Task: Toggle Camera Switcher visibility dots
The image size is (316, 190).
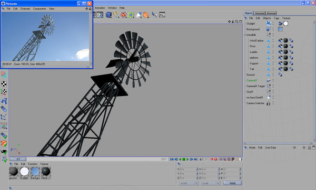Action: (x=273, y=103)
